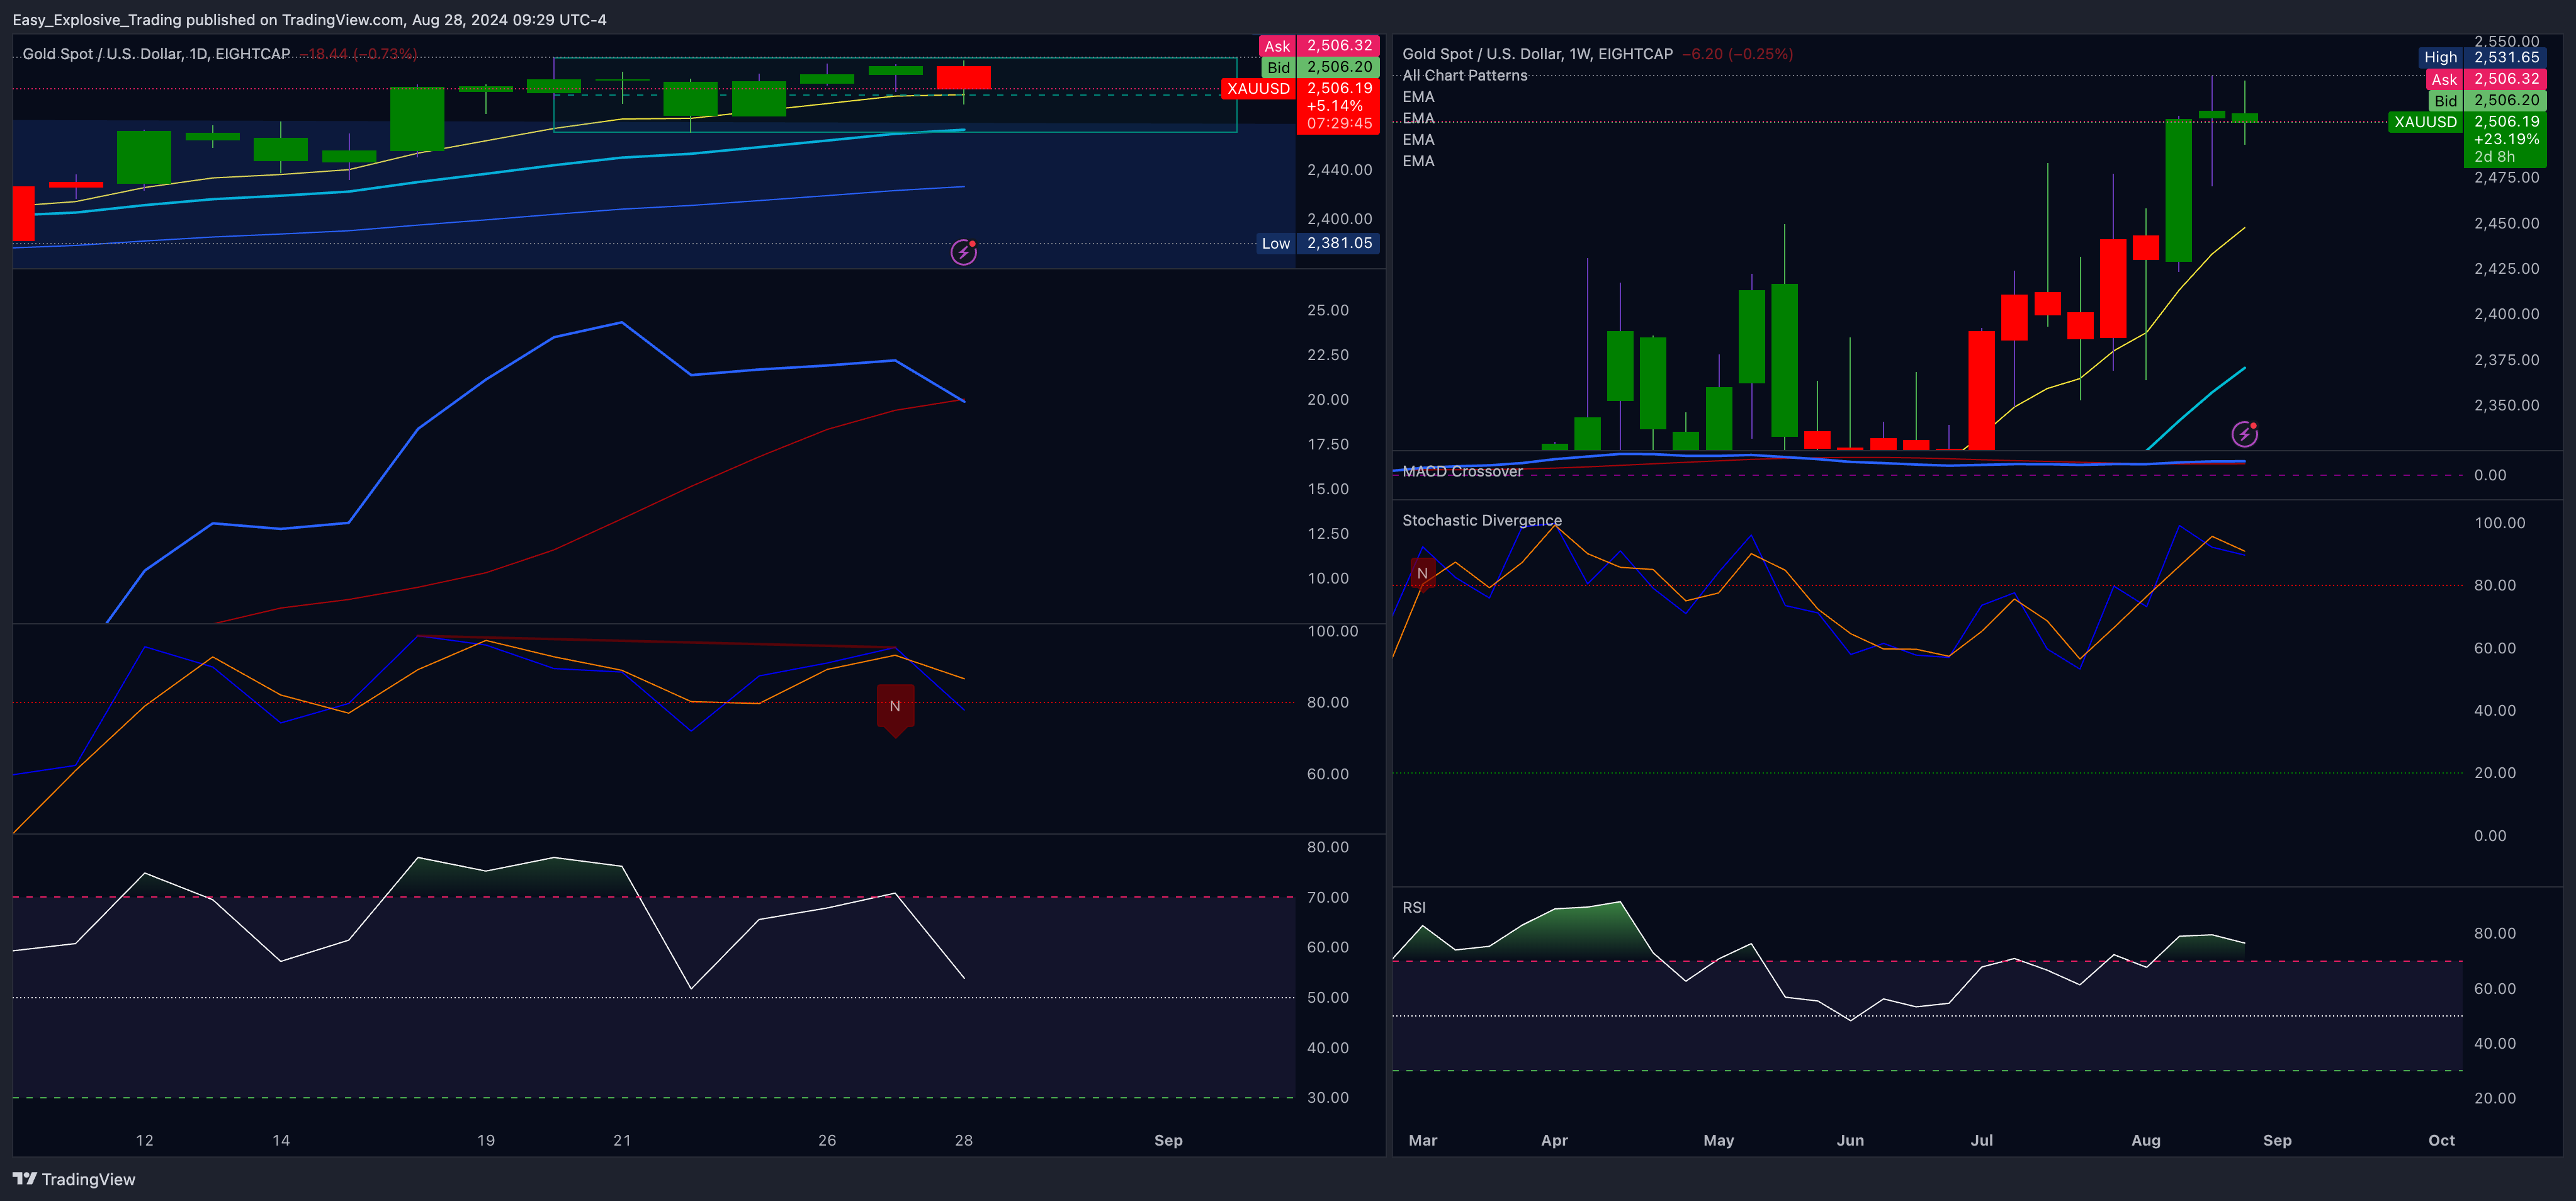
Task: Click the 2,400.00 label on the daily price axis
Action: pyautogui.click(x=1339, y=219)
